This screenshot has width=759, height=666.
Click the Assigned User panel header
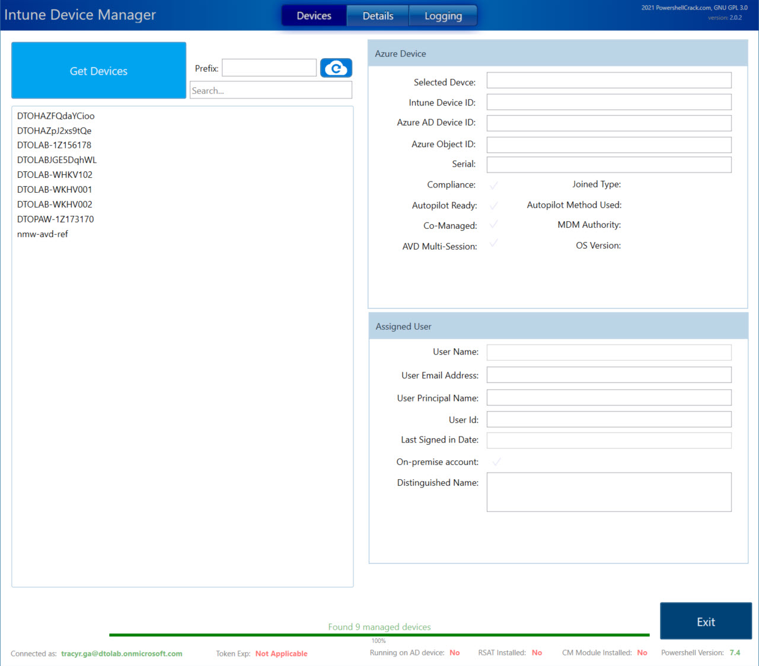pyautogui.click(x=558, y=326)
